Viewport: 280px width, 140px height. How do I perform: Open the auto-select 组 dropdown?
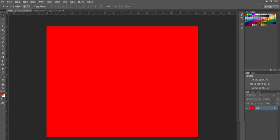click(26, 7)
